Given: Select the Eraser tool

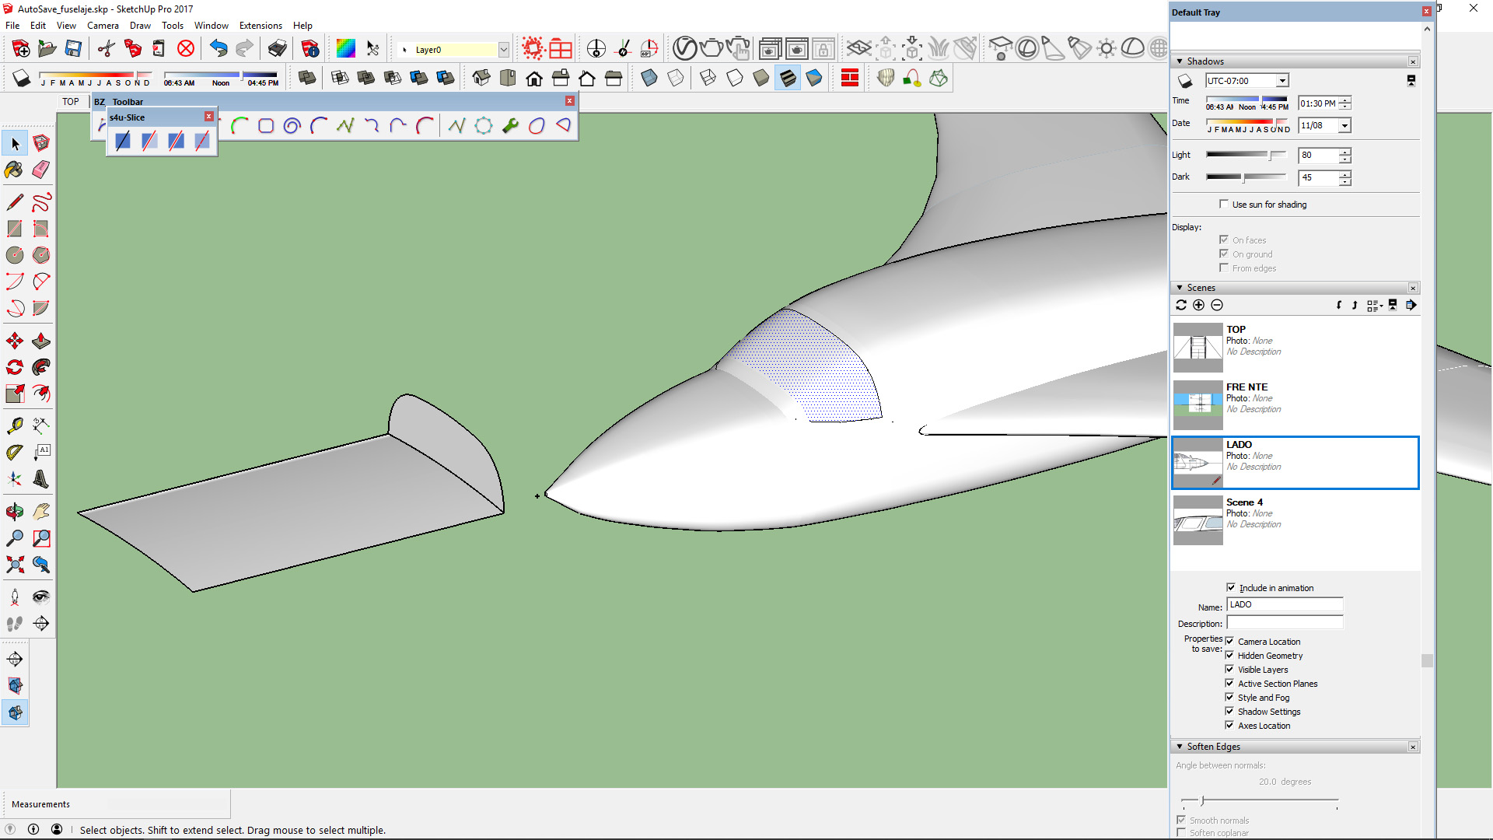Looking at the screenshot, I should [41, 170].
